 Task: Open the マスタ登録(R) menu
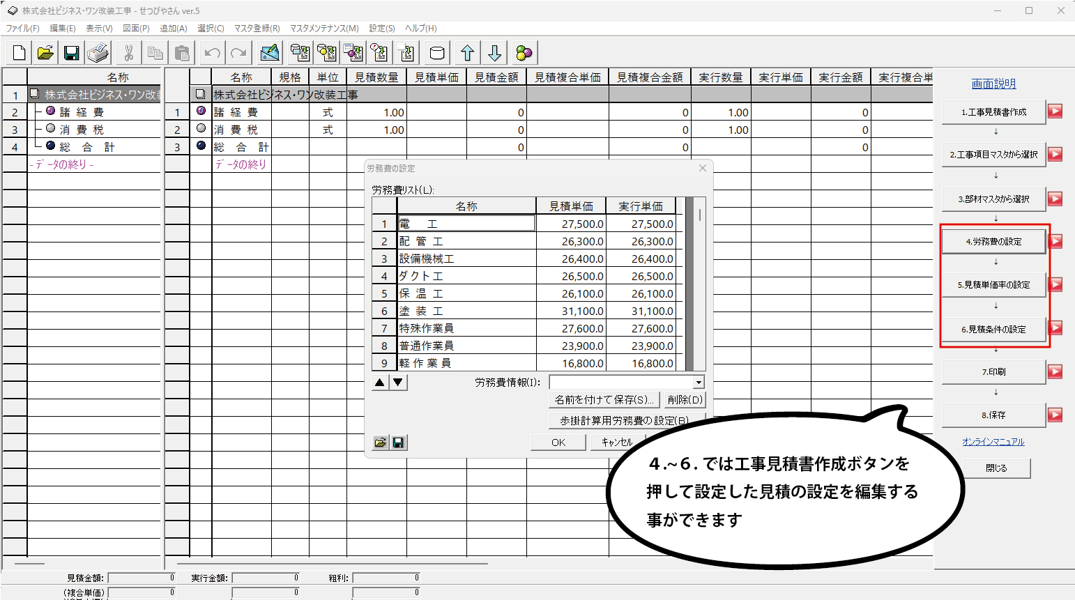257,29
